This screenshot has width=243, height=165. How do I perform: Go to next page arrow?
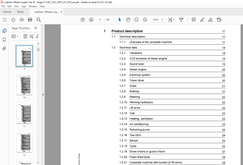tap(91, 20)
